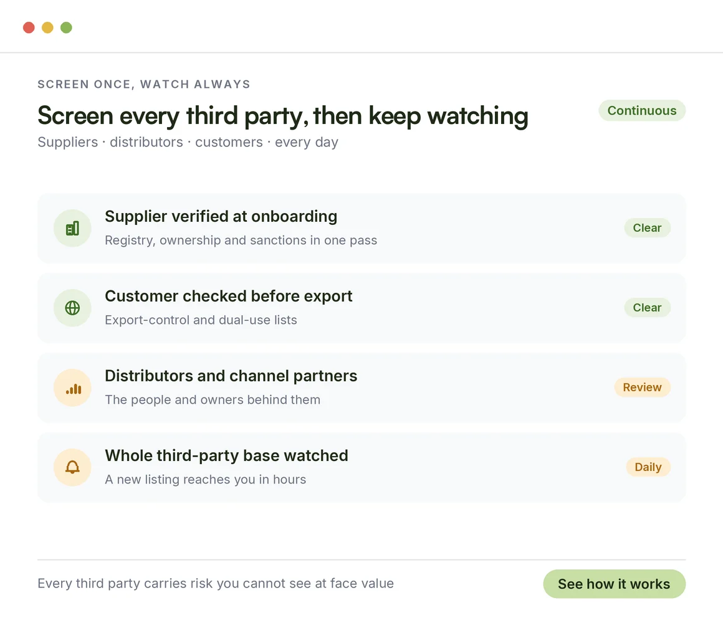Click 'The people and owners behind them'

(x=213, y=399)
